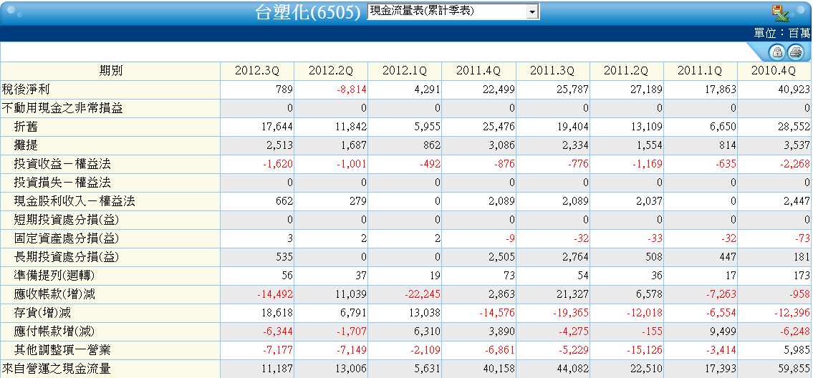Select the 2011.3Q column header
The width and height of the screenshot is (813, 378).
click(553, 71)
